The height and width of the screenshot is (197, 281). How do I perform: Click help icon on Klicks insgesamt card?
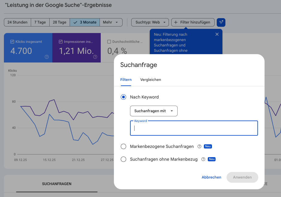pyautogui.click(x=47, y=57)
